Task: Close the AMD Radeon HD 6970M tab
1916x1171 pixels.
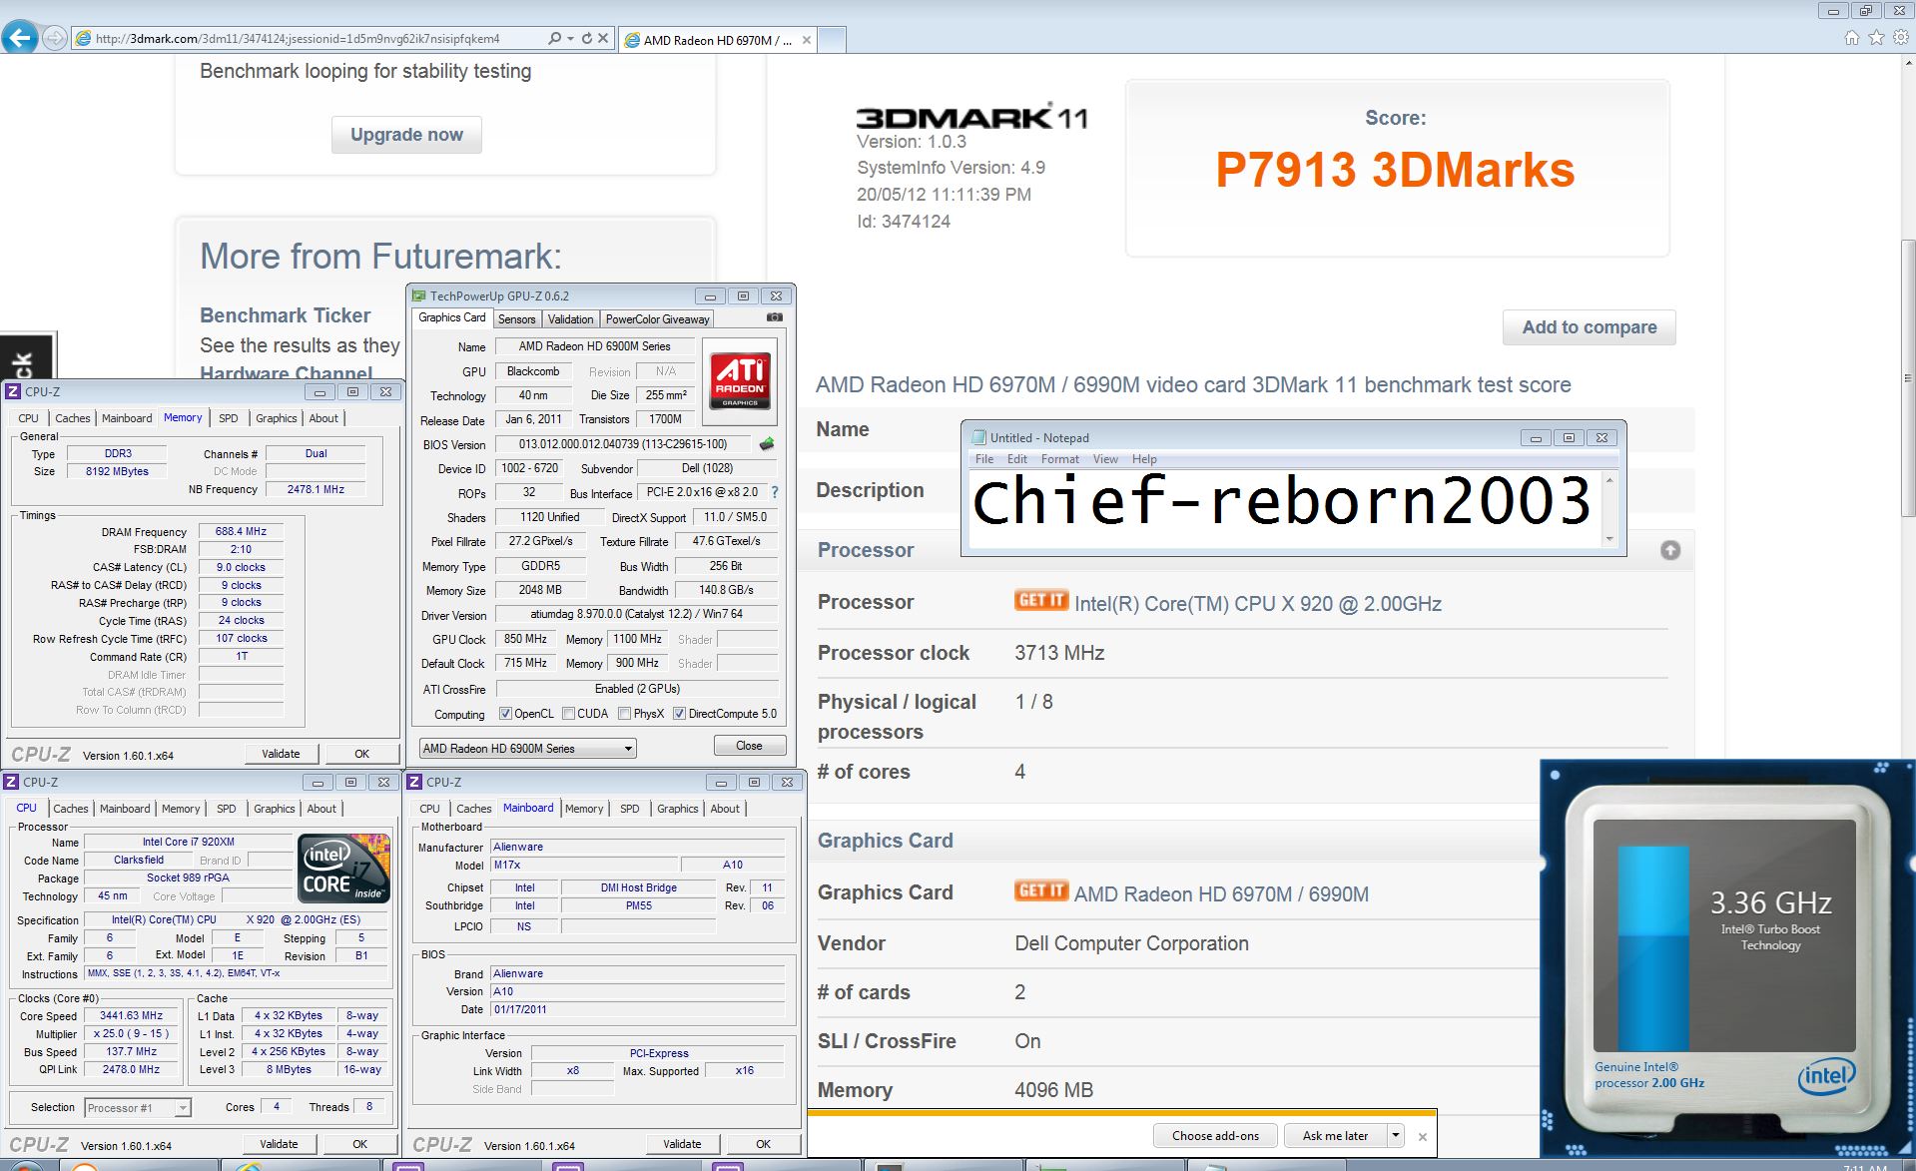Action: click(x=807, y=40)
